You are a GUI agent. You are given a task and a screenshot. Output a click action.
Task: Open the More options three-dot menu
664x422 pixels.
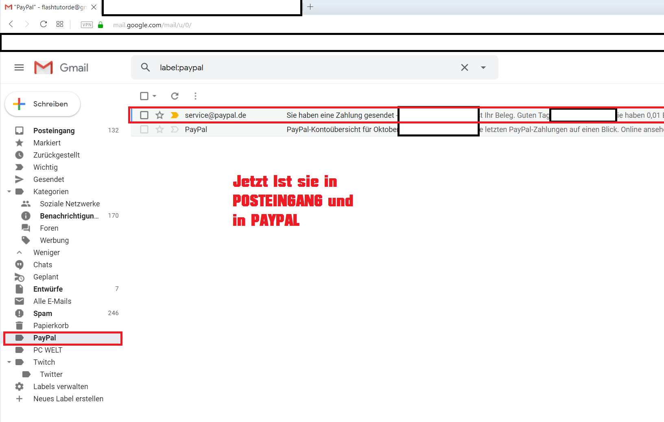tap(195, 96)
